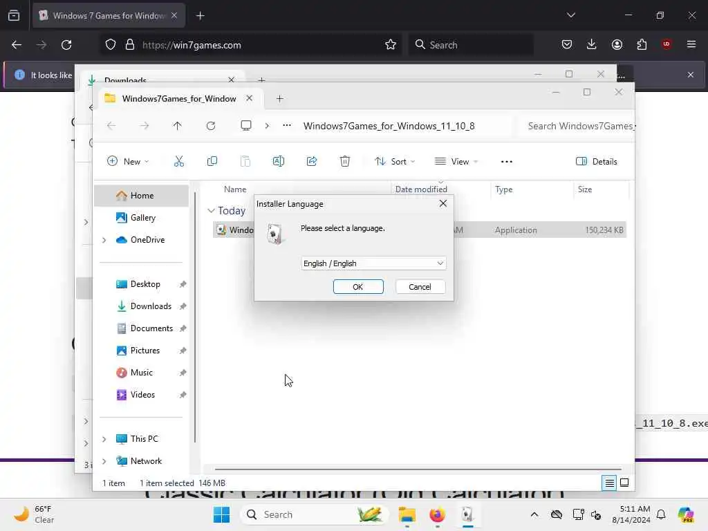Click the Firefox back arrow
The width and height of the screenshot is (708, 531).
coord(17,45)
